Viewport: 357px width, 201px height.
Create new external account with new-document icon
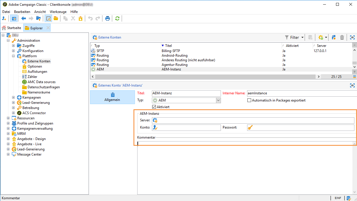tap(334, 37)
